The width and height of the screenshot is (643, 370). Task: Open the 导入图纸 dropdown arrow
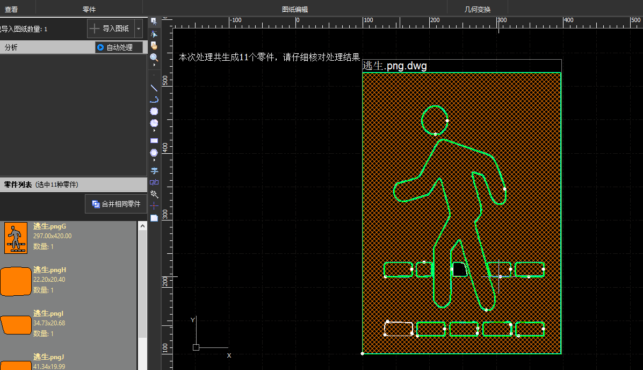pos(139,29)
